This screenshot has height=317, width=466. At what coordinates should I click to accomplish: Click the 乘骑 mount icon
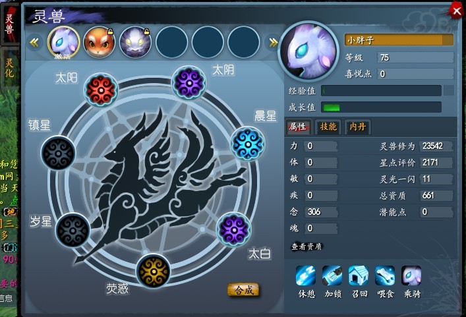point(411,275)
